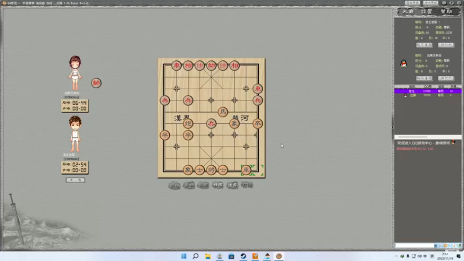Click the welcome message in the chat log
464x261 pixels.
pyautogui.click(x=423, y=143)
